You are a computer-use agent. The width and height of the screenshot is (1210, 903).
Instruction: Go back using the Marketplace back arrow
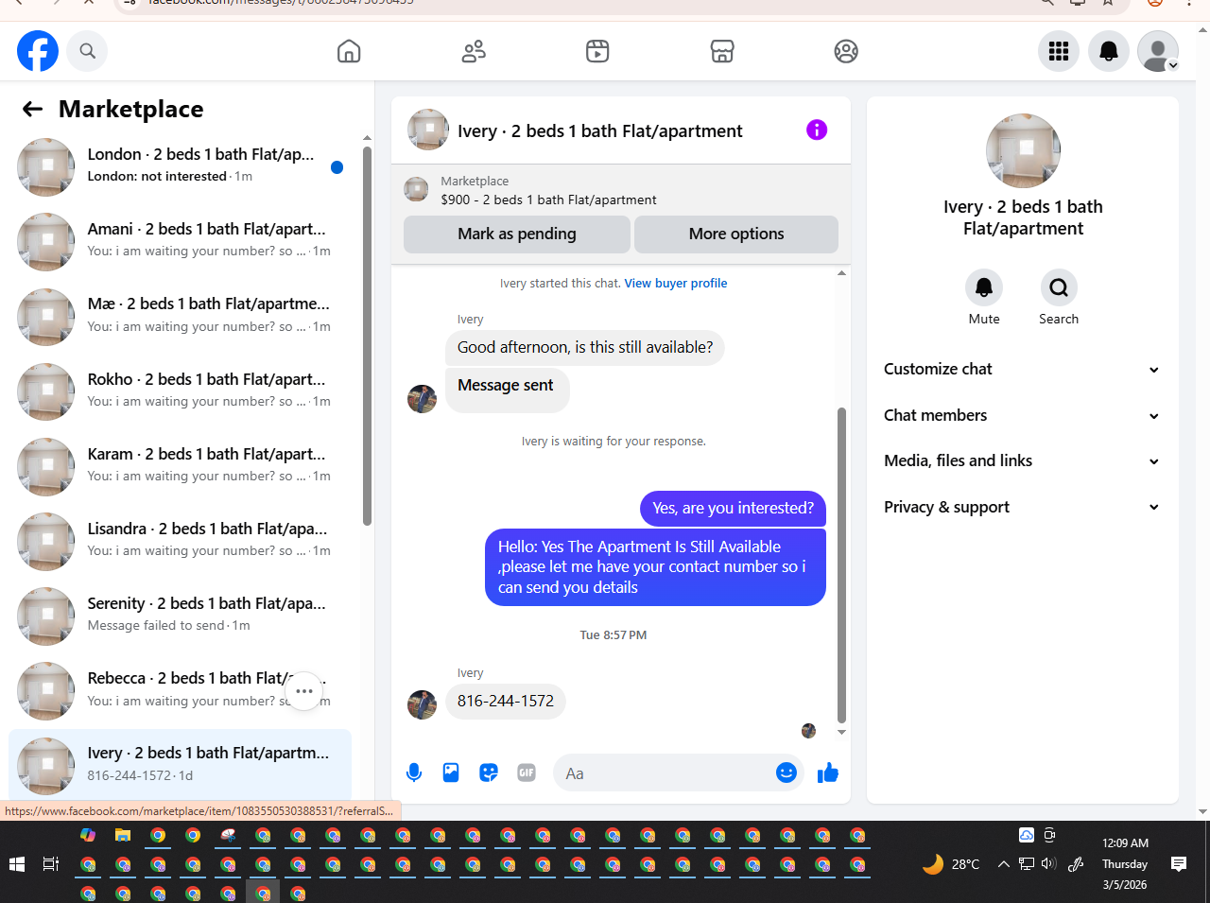pos(33,109)
